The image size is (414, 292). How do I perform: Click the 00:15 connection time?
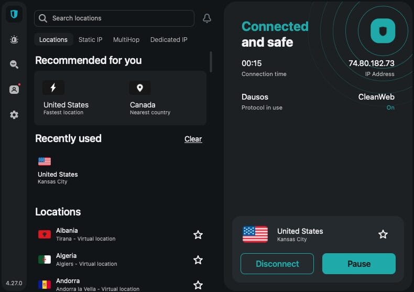click(252, 63)
